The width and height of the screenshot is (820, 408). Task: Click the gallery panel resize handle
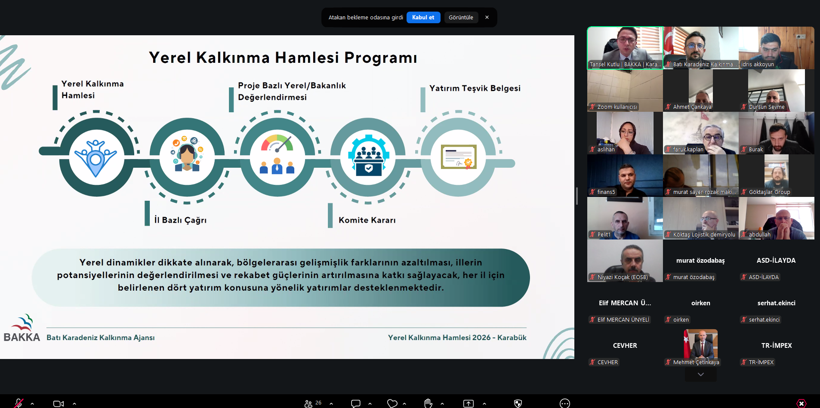pos(577,196)
